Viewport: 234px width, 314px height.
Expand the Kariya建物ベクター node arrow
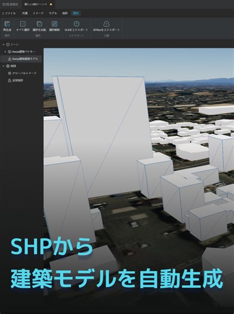click(x=5, y=52)
